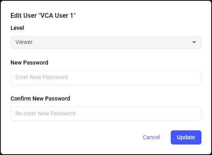Expand the user level selector
Screen dimensions: 212x155
click(106, 42)
